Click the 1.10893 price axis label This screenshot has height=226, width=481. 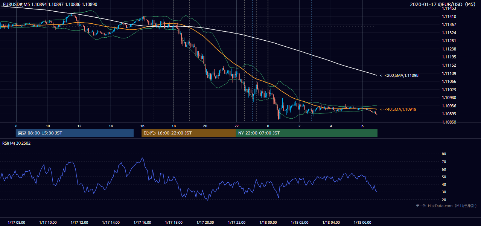[449, 114]
